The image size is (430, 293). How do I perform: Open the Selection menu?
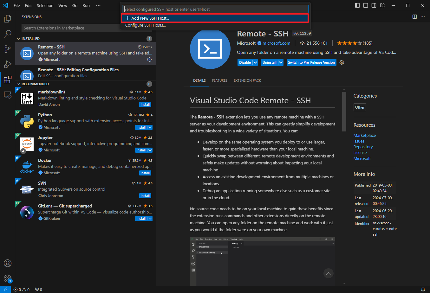(x=45, y=5)
